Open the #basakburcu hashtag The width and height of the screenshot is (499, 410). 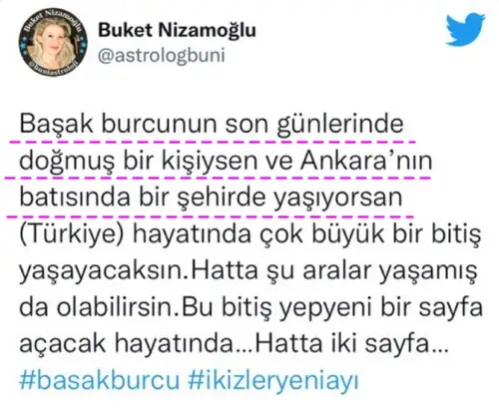pos(99,380)
